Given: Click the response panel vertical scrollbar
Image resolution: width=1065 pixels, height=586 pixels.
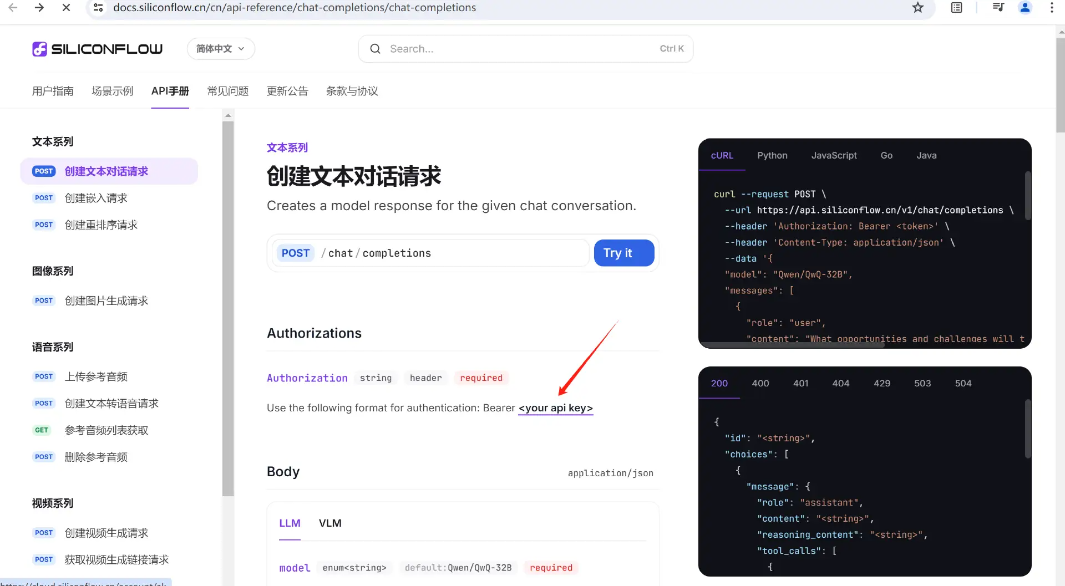Looking at the screenshot, I should (1028, 429).
